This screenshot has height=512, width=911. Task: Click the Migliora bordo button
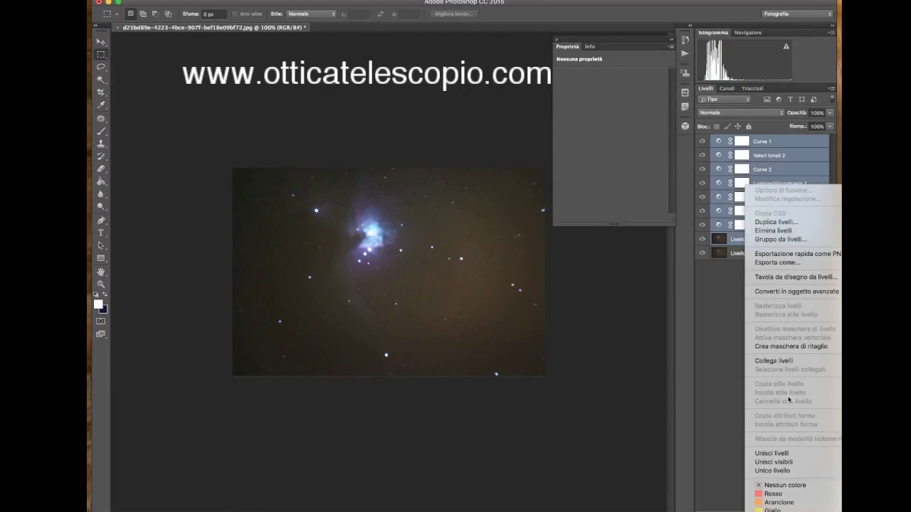(x=453, y=14)
